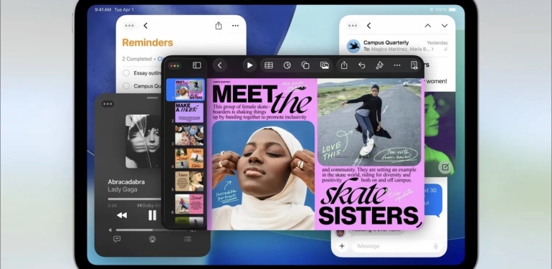Select slide 4 orange thumbnail
This screenshot has width=552, height=269.
pos(189,159)
